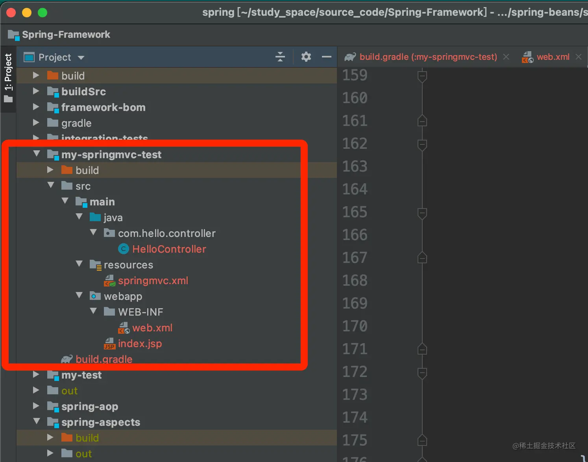Screen dimensions: 588x462
Task: Close the build.gradle (:my-springmvc-test) tab
Action: click(x=506, y=57)
